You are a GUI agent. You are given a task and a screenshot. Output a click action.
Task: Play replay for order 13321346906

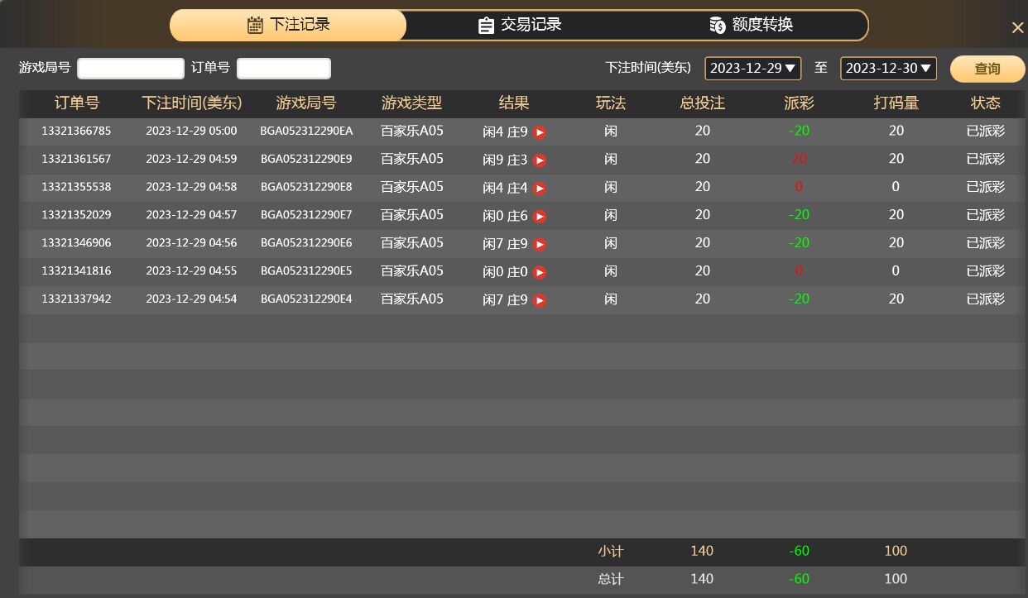click(x=540, y=245)
